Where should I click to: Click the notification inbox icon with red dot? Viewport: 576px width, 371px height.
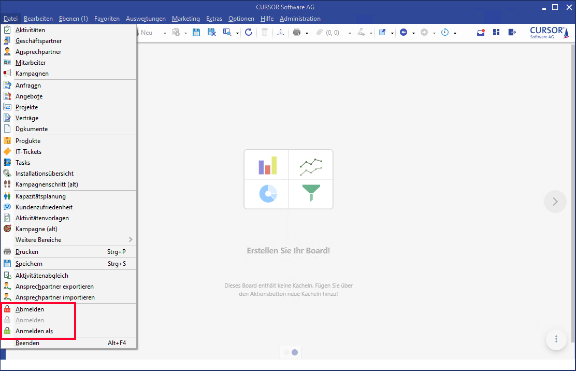tap(481, 33)
